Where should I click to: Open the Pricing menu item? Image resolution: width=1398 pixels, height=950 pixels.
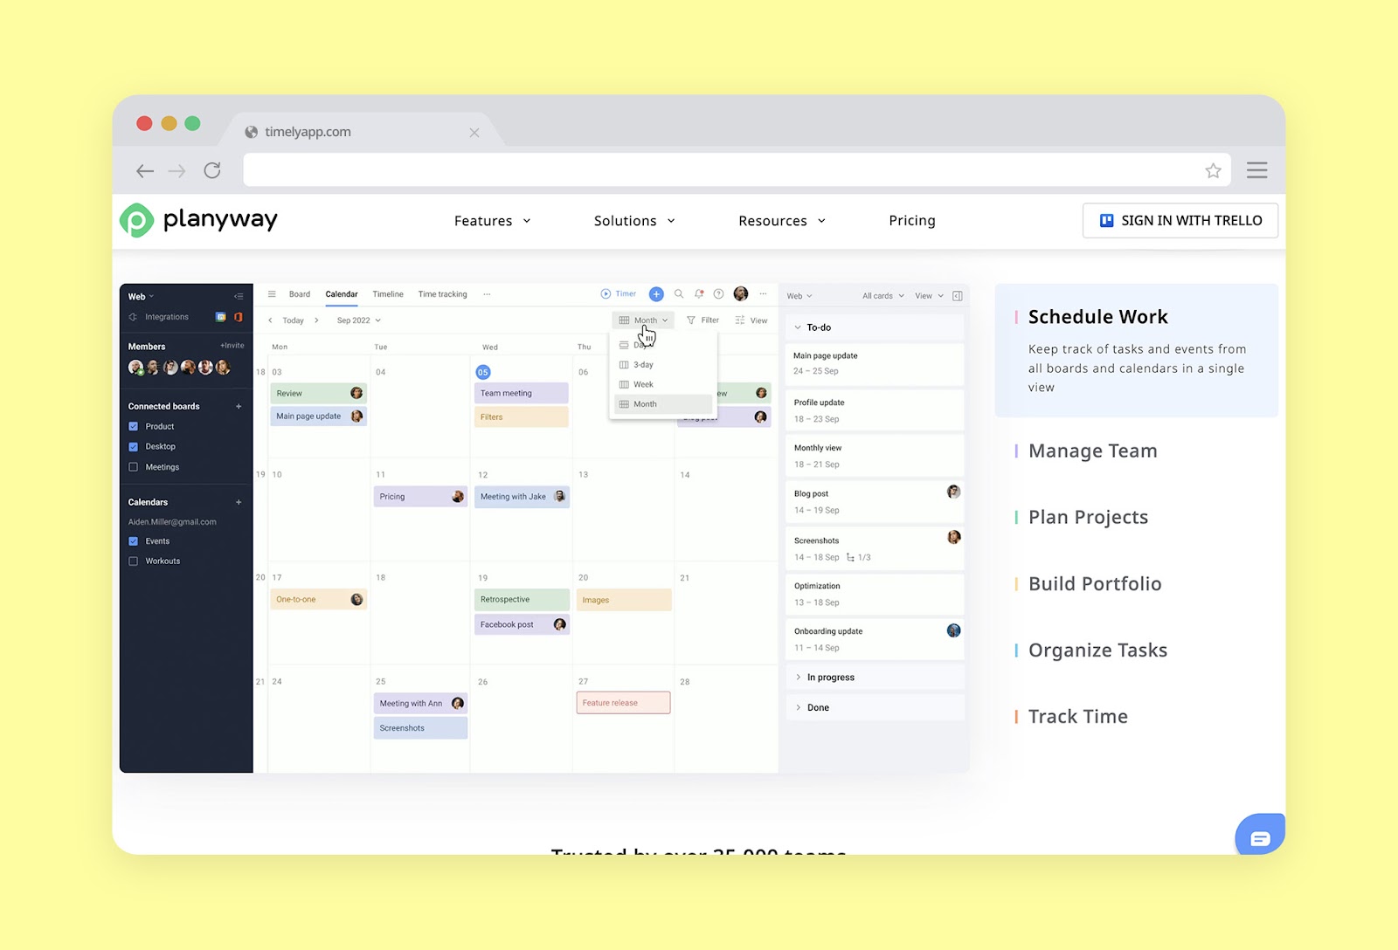click(911, 220)
